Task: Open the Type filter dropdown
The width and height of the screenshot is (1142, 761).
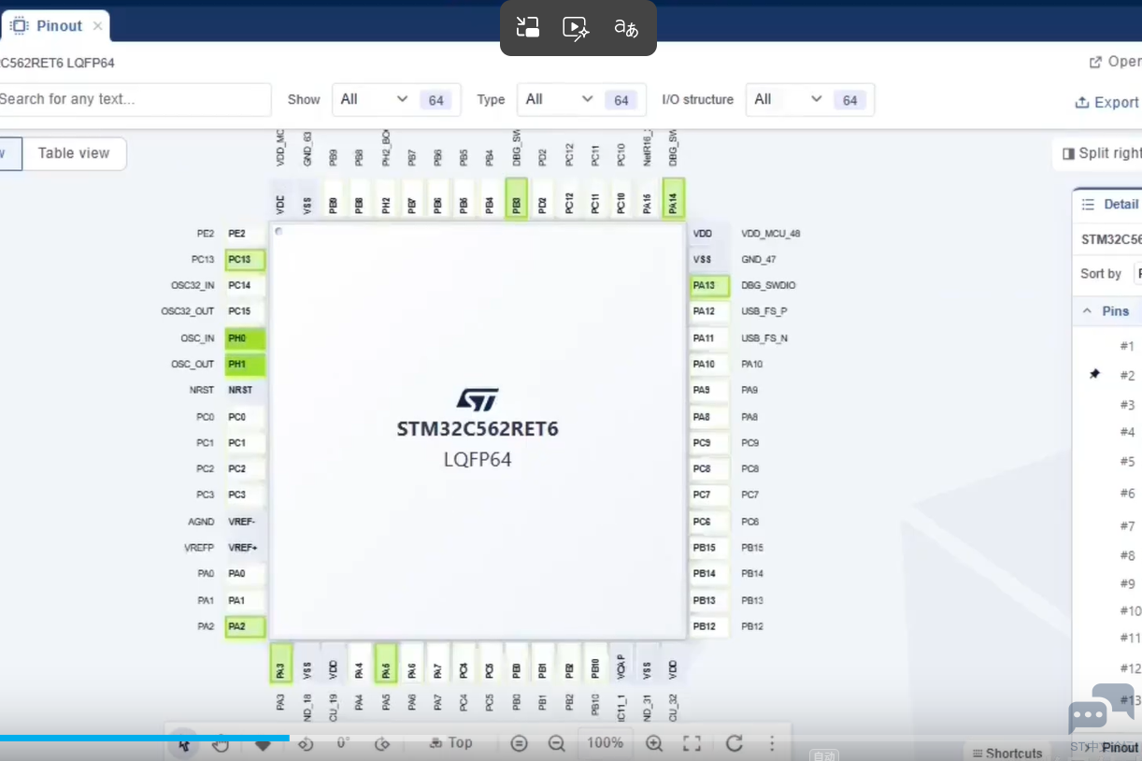Action: [x=581, y=99]
